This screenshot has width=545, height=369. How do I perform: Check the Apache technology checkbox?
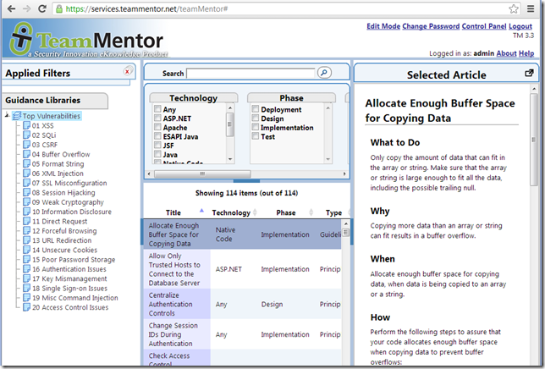coord(157,127)
